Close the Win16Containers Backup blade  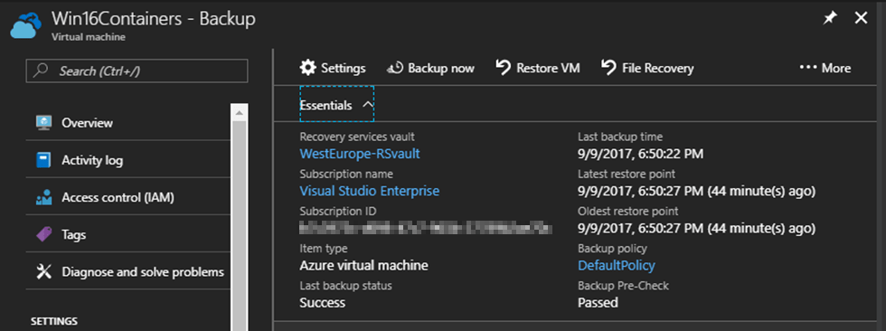pos(861,19)
